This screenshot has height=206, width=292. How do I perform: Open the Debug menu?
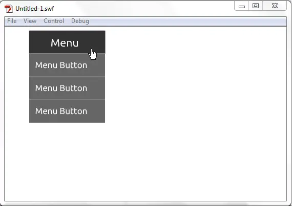[80, 21]
